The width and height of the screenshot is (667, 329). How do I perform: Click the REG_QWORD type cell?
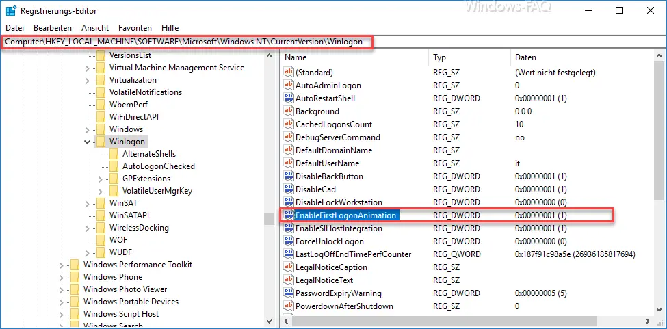tap(457, 254)
